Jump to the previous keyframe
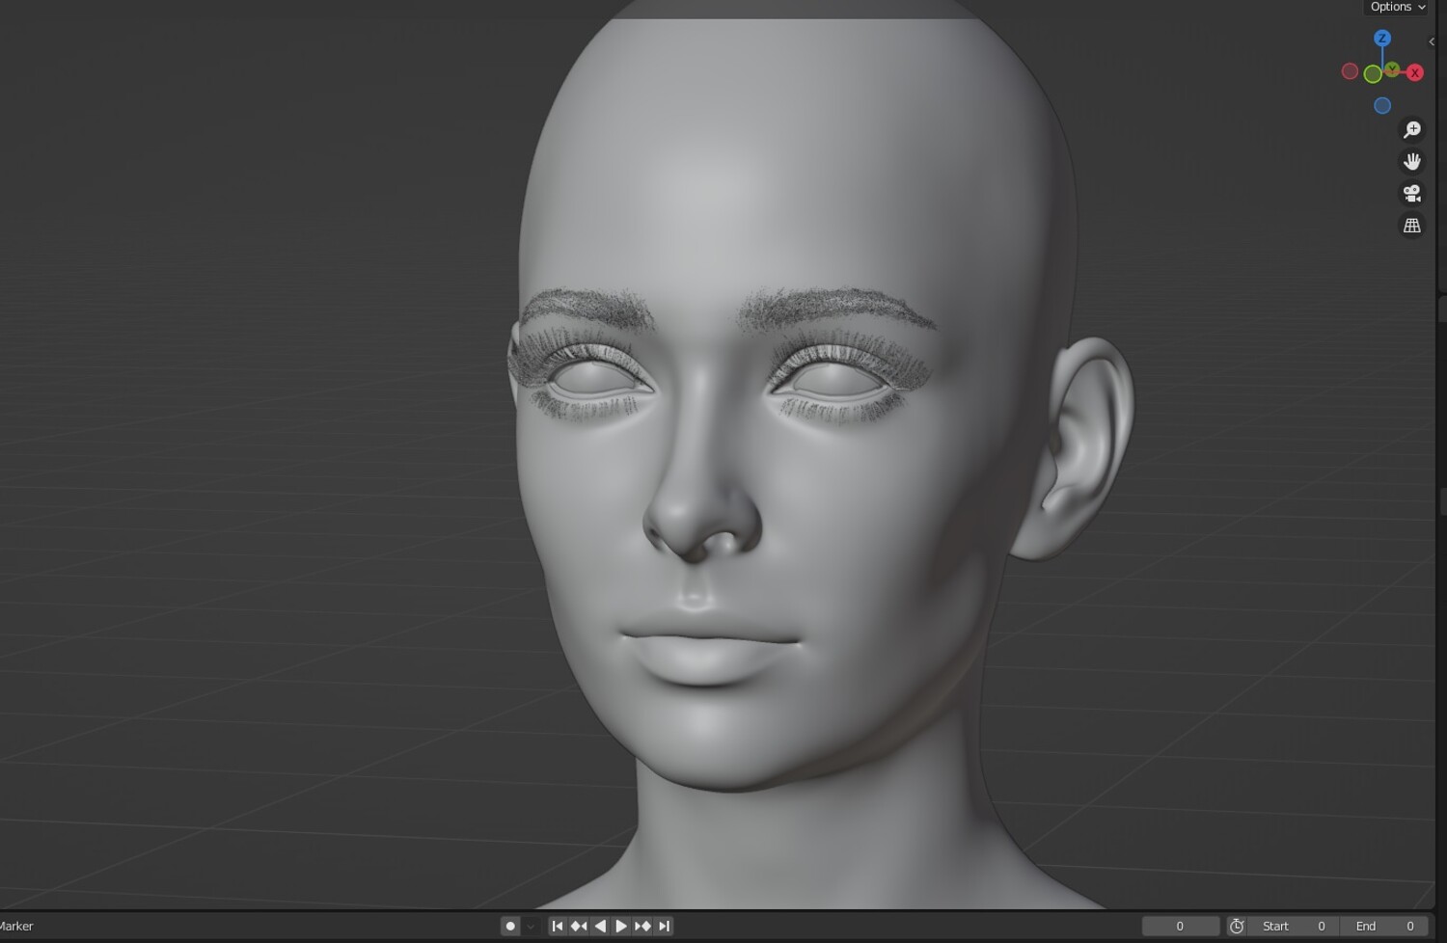Screen dimensions: 1447x943 pos(579,927)
